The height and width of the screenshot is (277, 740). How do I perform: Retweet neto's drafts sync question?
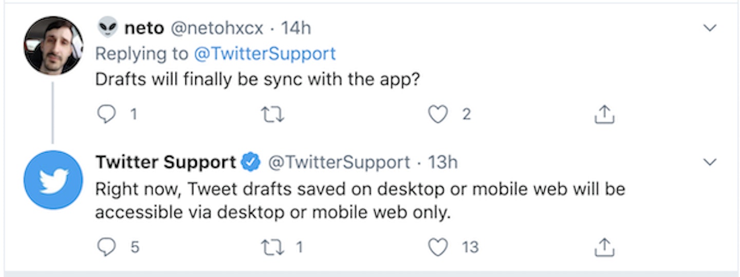(273, 115)
